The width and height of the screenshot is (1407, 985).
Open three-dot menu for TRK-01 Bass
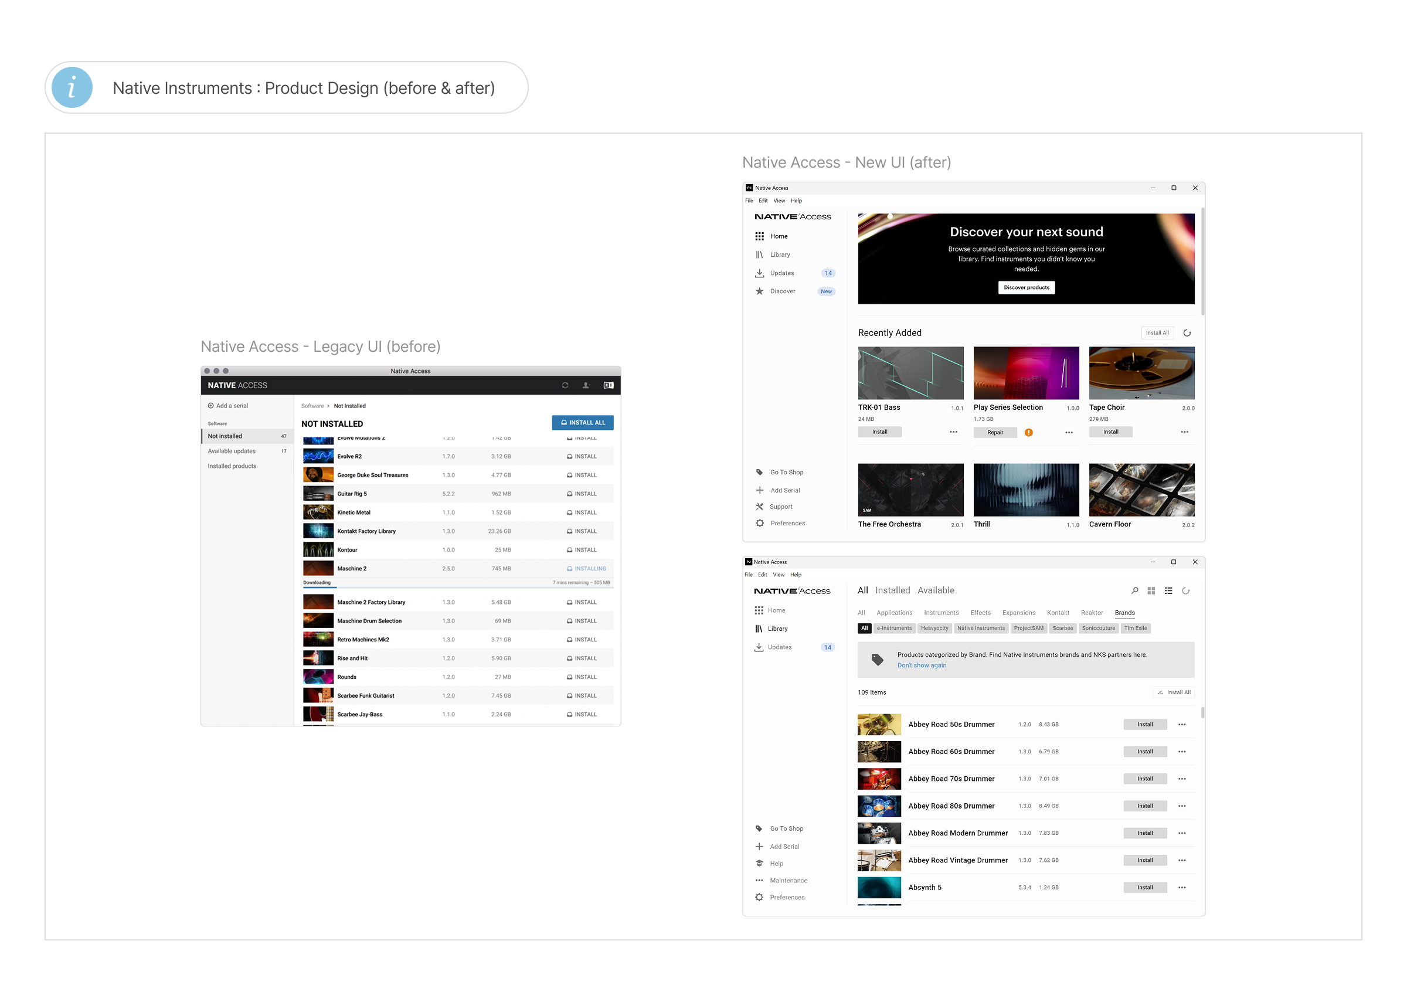tap(953, 432)
